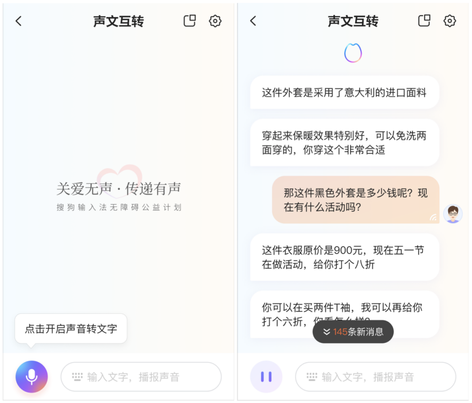Screen dimensions: 472x403
Task: Select the message about 原价是900元
Action: tap(345, 257)
